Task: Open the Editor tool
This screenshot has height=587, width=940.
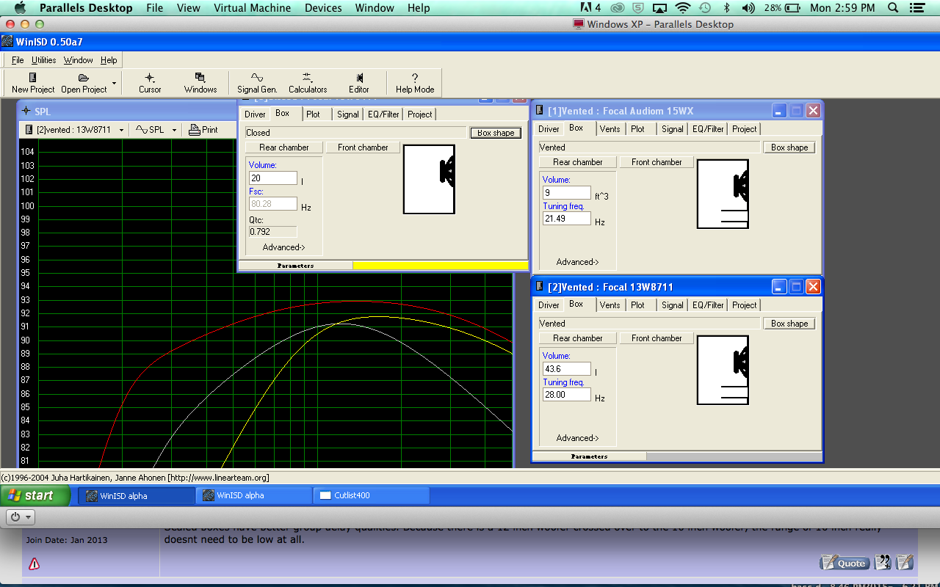Action: click(359, 83)
